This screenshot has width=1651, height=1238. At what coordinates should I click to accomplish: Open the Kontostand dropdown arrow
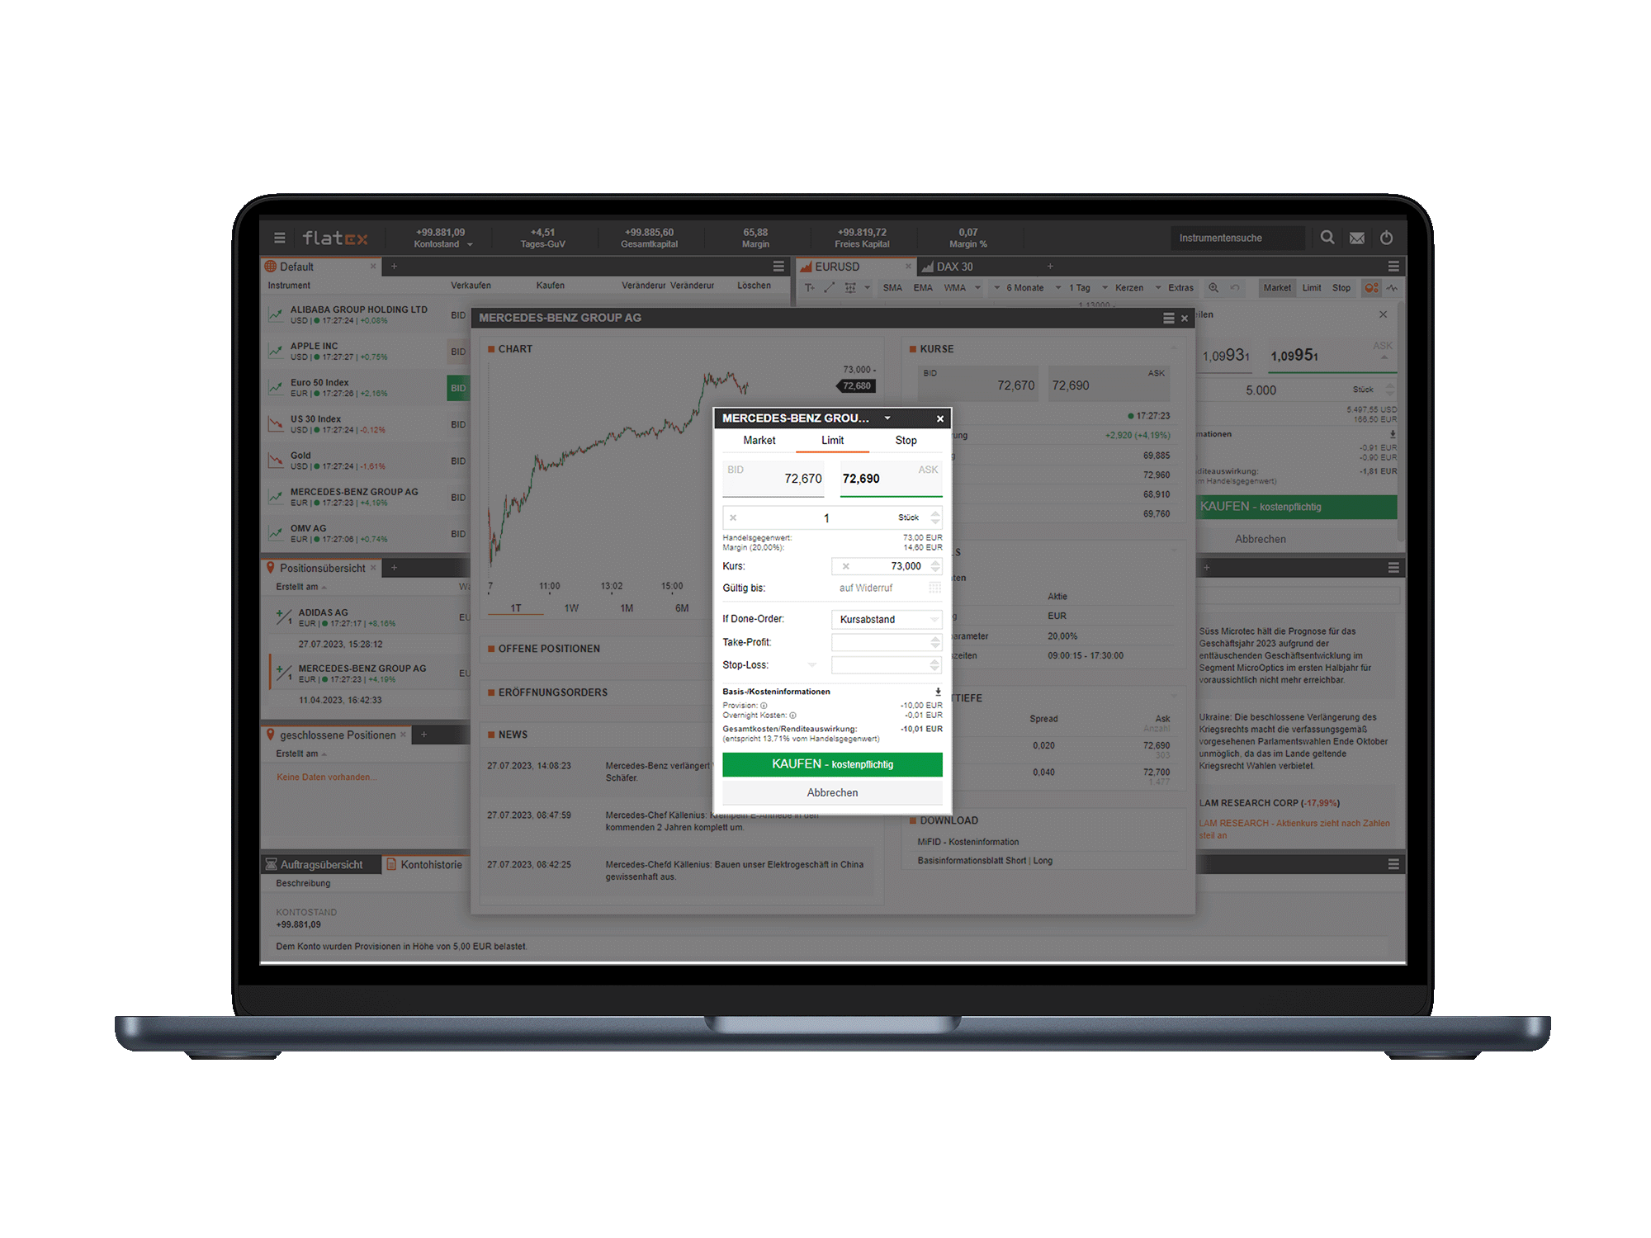[470, 245]
